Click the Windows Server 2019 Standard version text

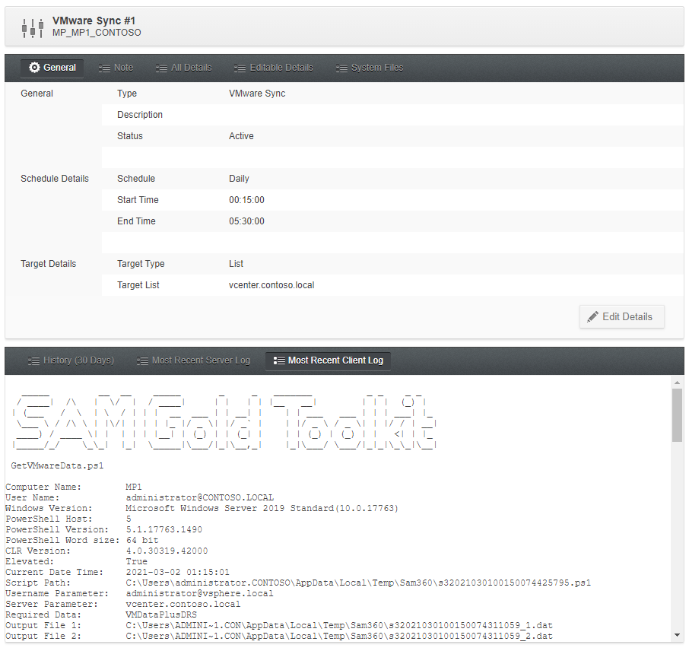262,508
